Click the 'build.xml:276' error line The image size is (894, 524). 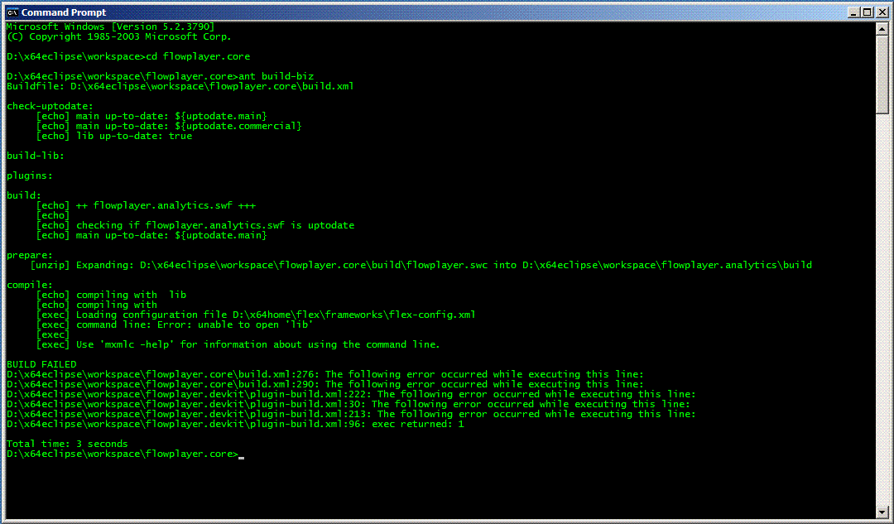pos(325,375)
